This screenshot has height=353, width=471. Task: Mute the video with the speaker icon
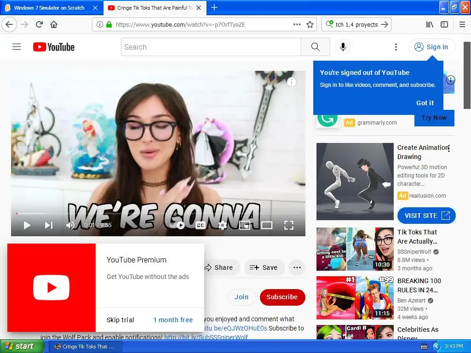[x=70, y=225]
